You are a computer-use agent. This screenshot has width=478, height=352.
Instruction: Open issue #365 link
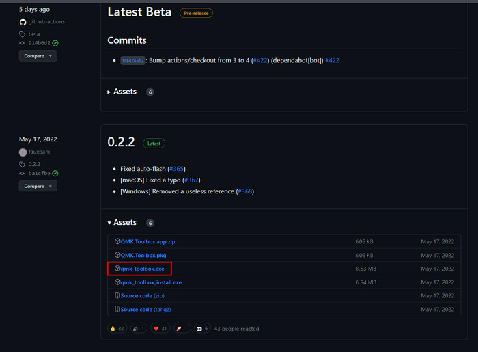point(176,169)
